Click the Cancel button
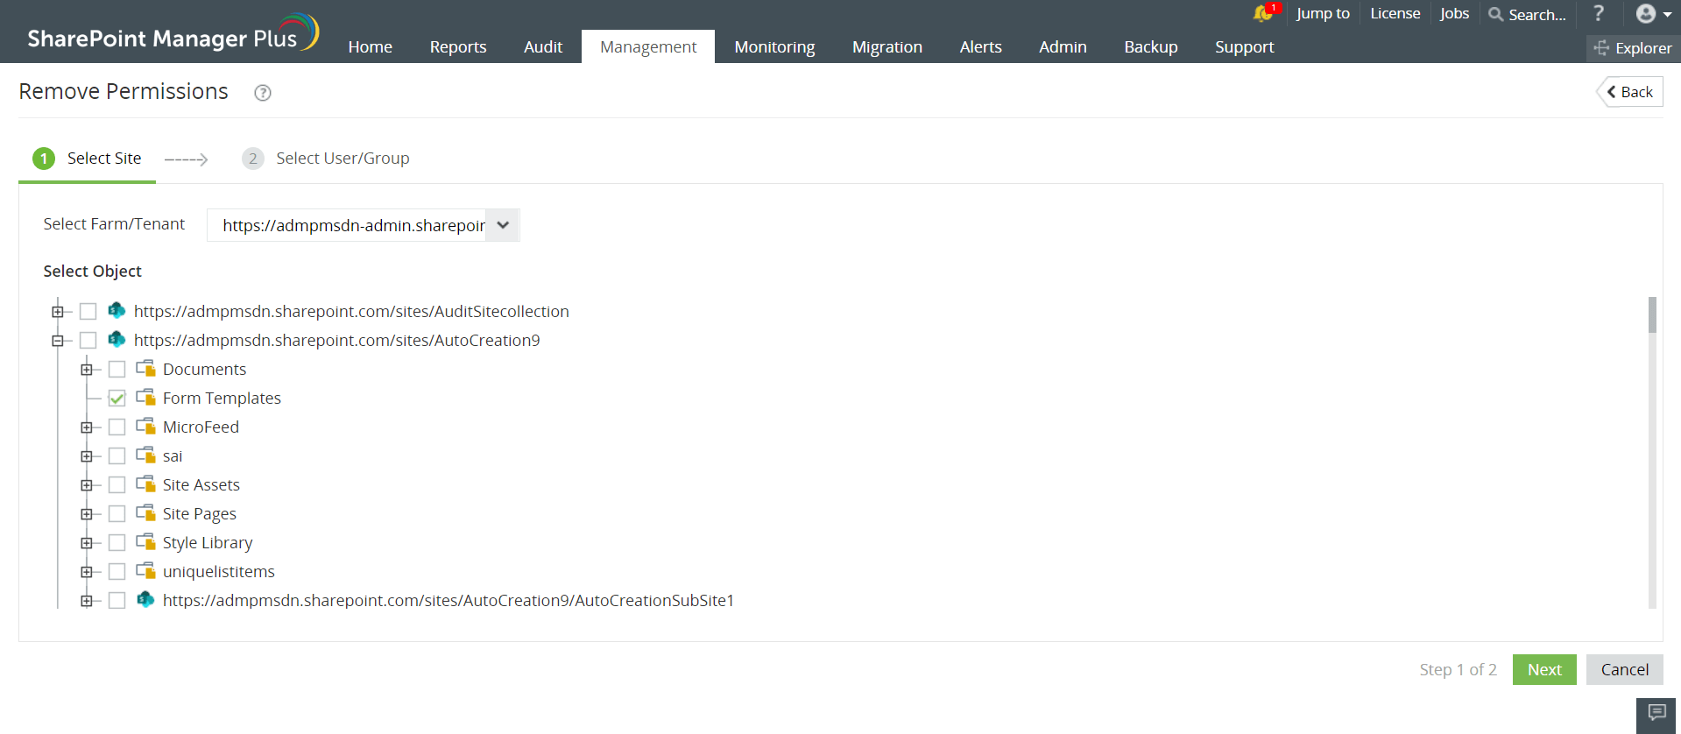This screenshot has width=1681, height=734. pyautogui.click(x=1625, y=669)
